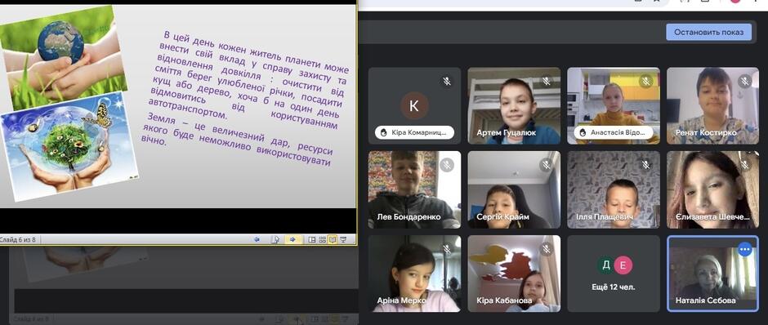Screen dimensions: 768x325
Task: Select Reading view icon
Action: point(333,240)
